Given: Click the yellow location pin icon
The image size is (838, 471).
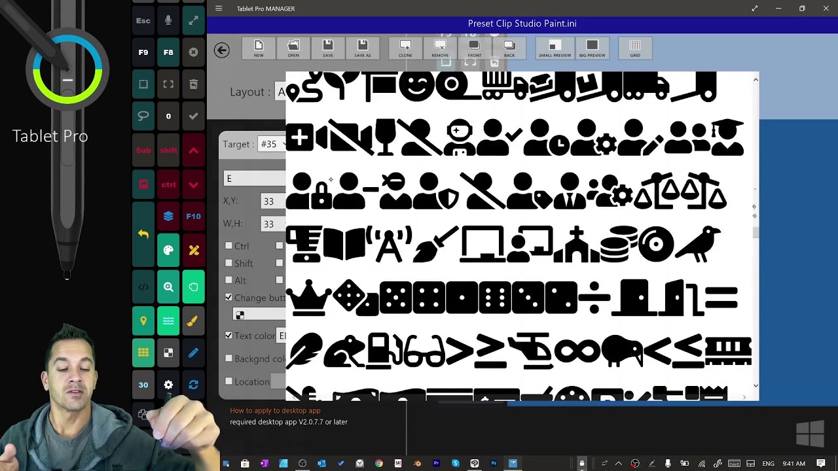Looking at the screenshot, I should point(143,321).
